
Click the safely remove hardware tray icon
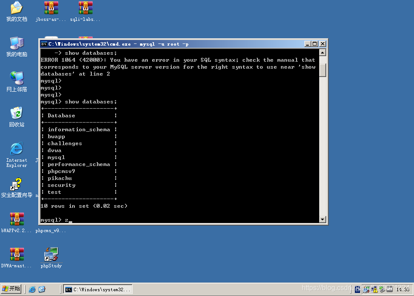[382, 289]
